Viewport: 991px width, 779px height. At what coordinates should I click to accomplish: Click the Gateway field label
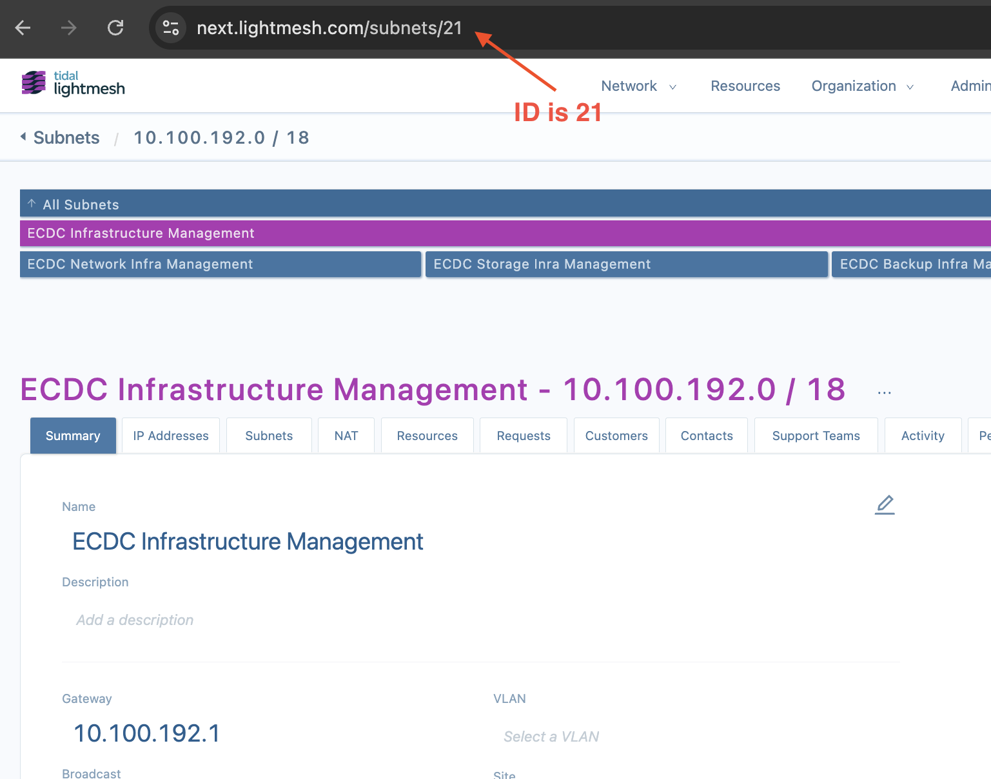click(87, 698)
